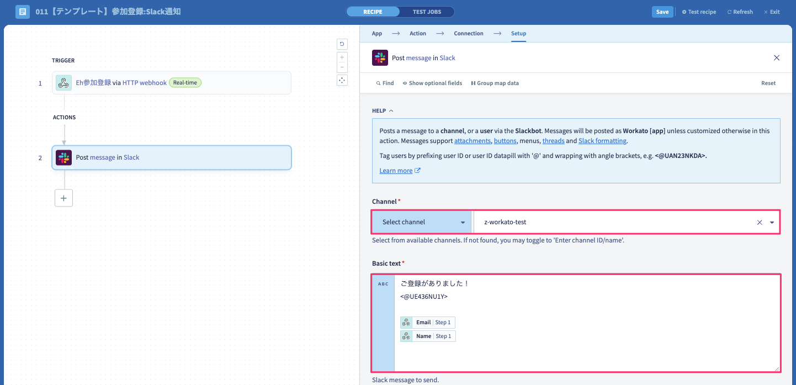Click the recipe document icon in header

[23, 12]
